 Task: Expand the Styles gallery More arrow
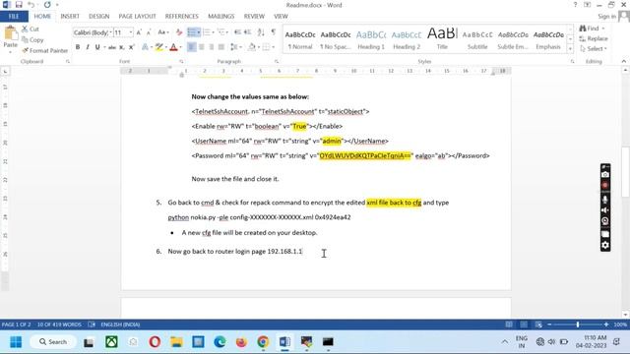tap(570, 49)
